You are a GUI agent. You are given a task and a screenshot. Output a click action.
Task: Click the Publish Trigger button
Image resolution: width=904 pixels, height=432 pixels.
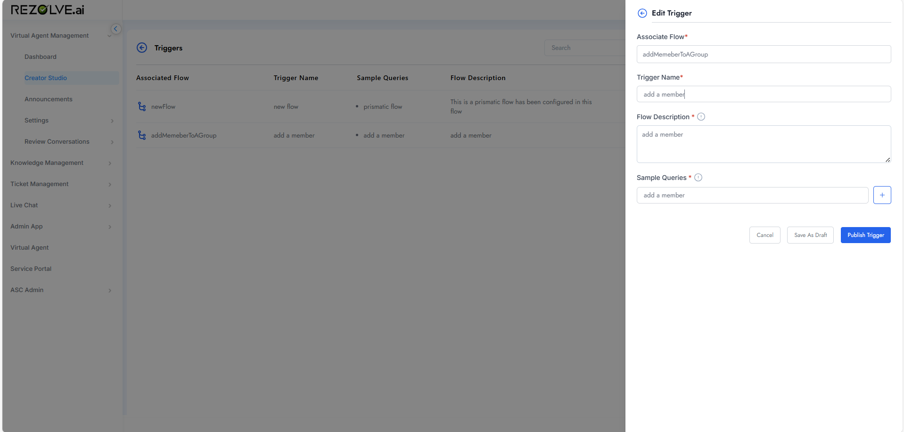(865, 235)
